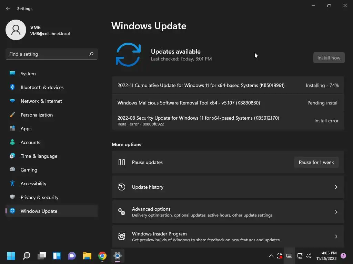Click the Install now button
353x264 pixels.
coord(329,58)
